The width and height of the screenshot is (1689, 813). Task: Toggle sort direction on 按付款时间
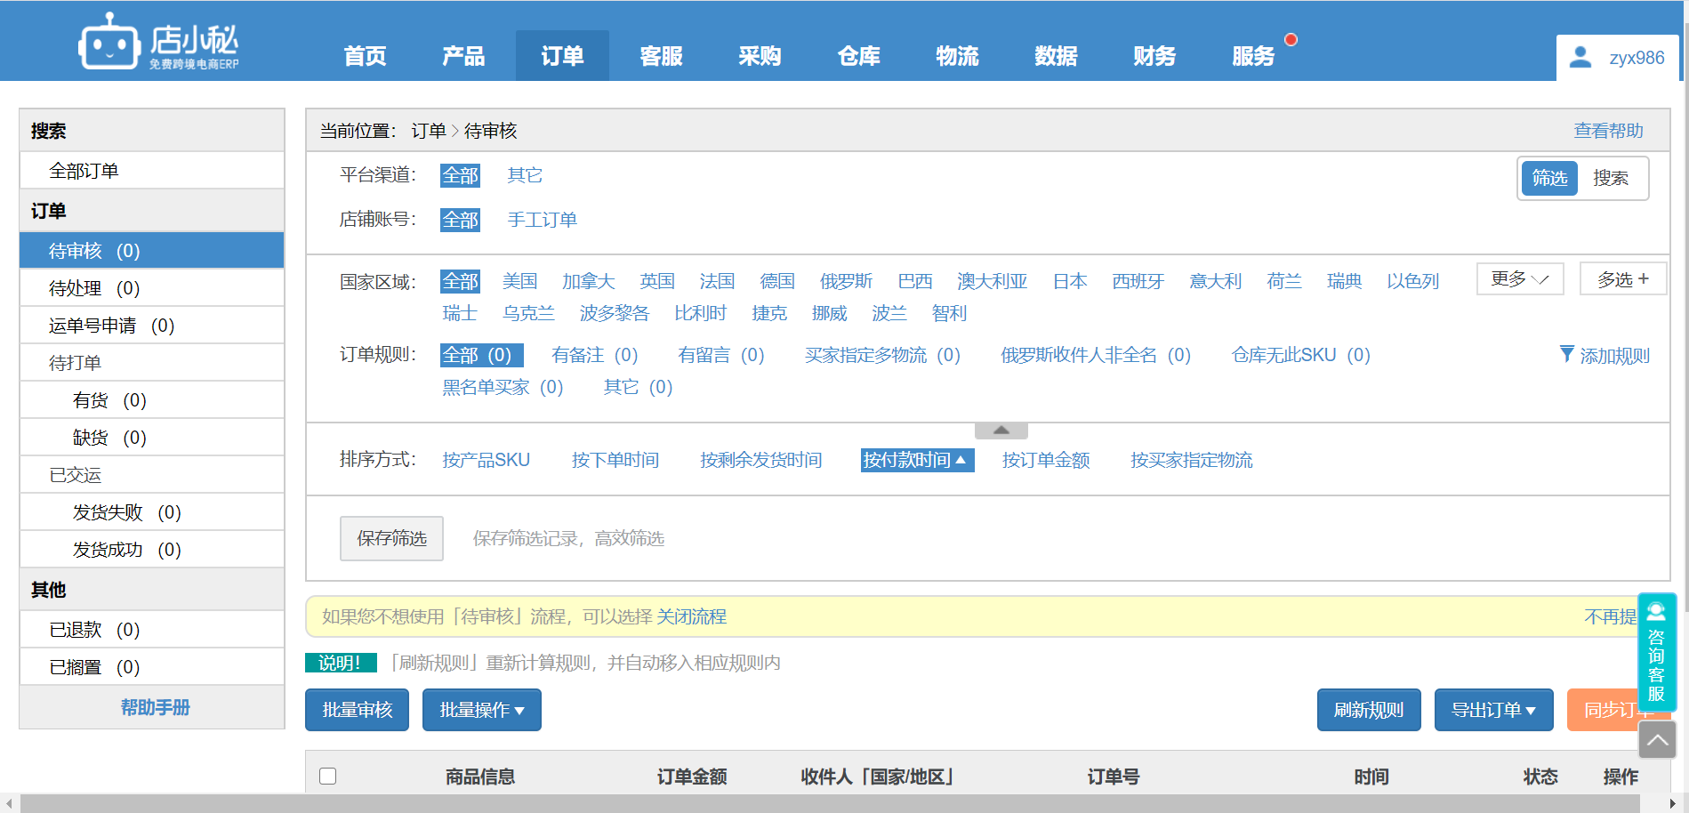917,460
